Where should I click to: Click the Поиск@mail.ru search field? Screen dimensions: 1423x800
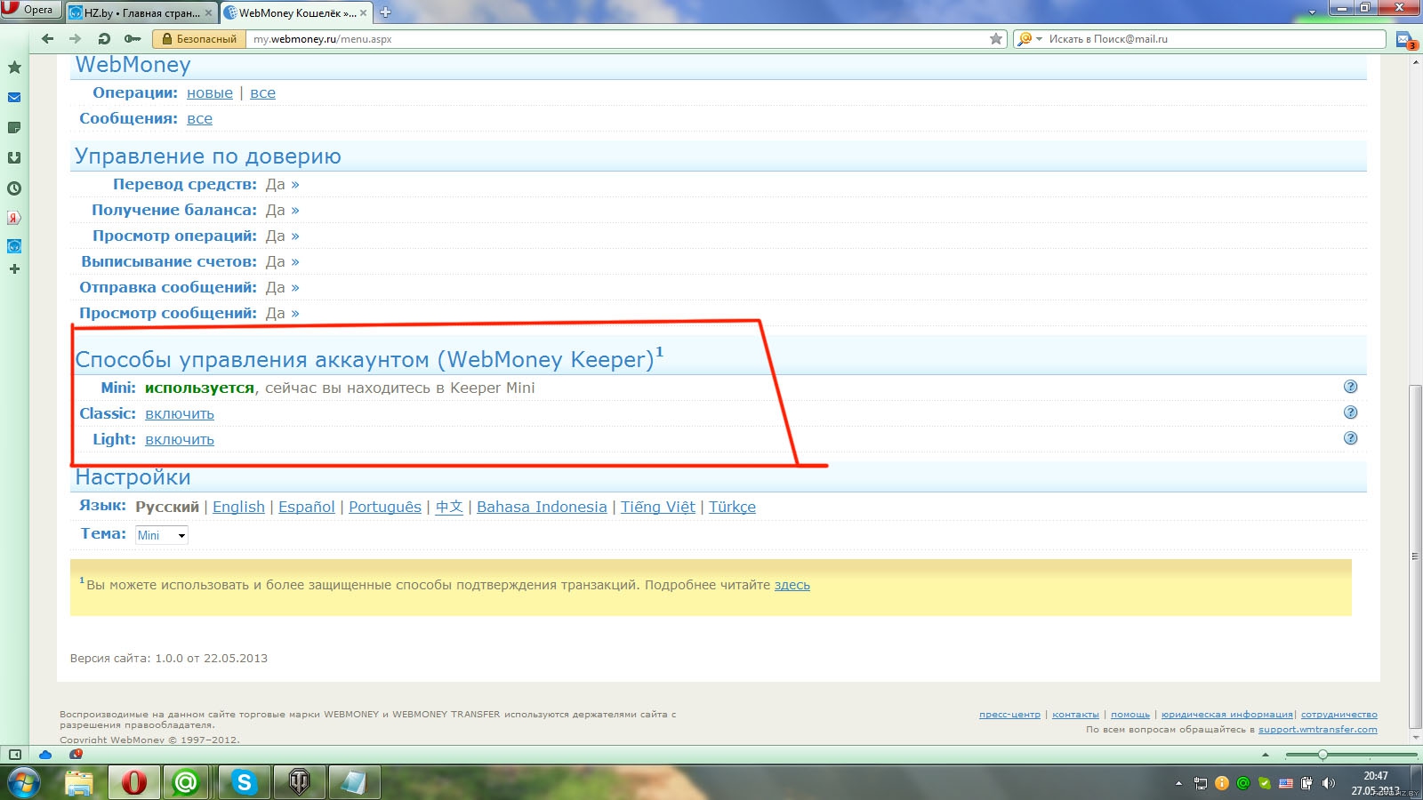pyautogui.click(x=1214, y=39)
